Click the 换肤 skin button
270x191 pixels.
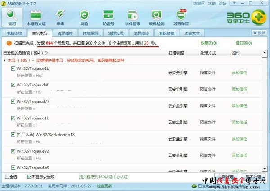[x=259, y=33]
